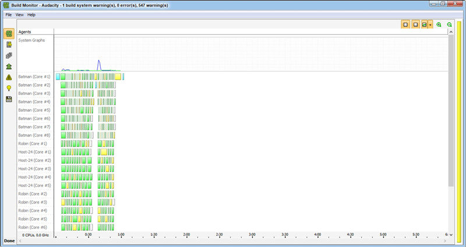Zoom out of the build timeline
Image resolution: width=466 pixels, height=247 pixels.
pyautogui.click(x=449, y=24)
